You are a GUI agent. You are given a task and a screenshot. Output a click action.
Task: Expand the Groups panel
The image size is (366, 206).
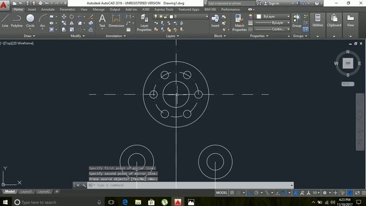pos(300,36)
